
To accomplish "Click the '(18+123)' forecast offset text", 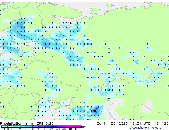I will (x=161, y=124).
